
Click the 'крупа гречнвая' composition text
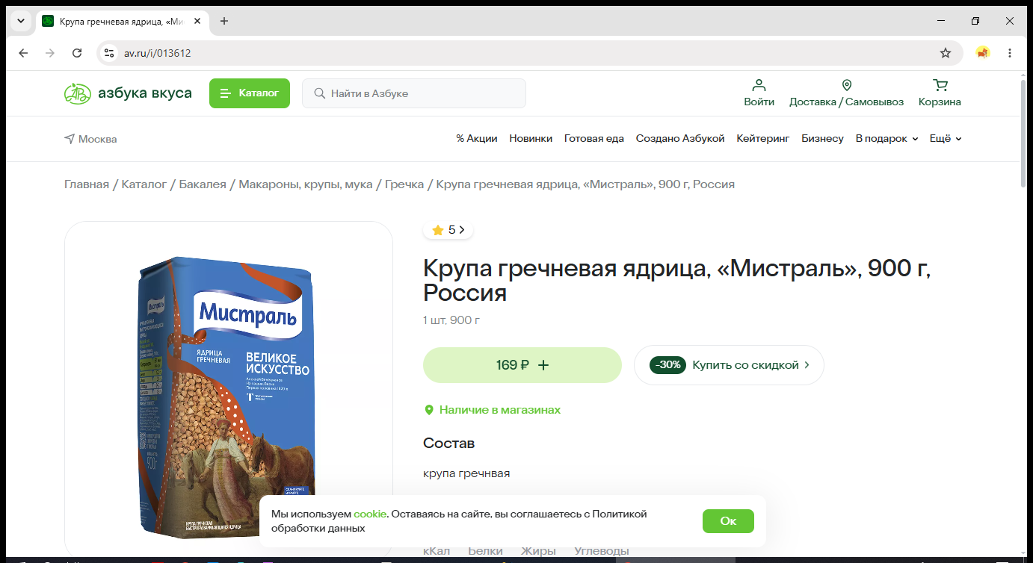466,473
